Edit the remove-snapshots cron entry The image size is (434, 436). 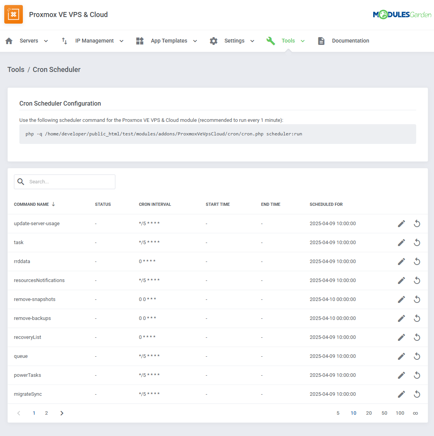[401, 299]
